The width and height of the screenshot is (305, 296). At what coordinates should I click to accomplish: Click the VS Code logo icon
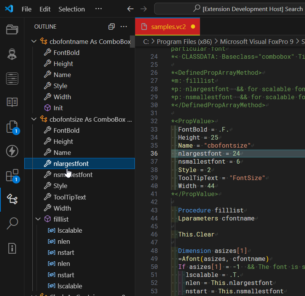click(x=9, y=9)
